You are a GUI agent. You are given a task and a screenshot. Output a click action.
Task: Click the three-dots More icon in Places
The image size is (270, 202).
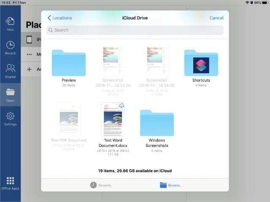29,54
